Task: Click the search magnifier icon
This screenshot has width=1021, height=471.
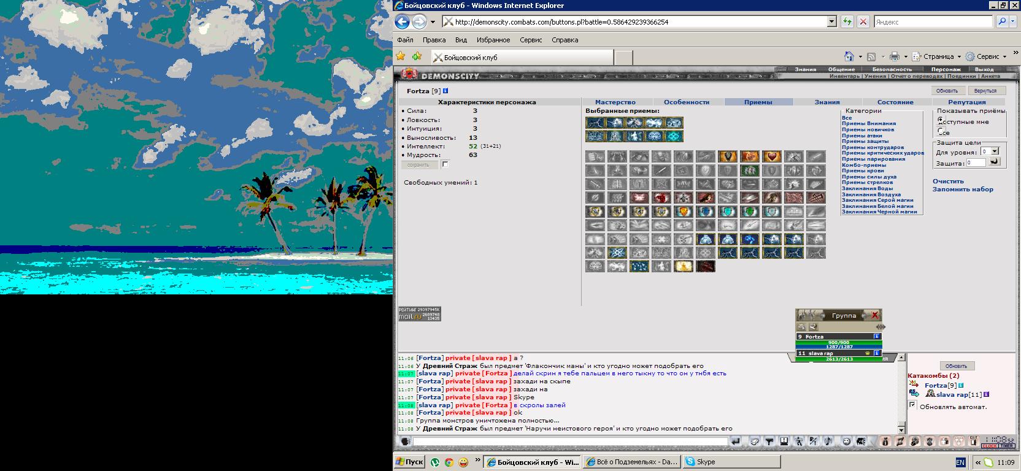Action: pyautogui.click(x=1002, y=21)
